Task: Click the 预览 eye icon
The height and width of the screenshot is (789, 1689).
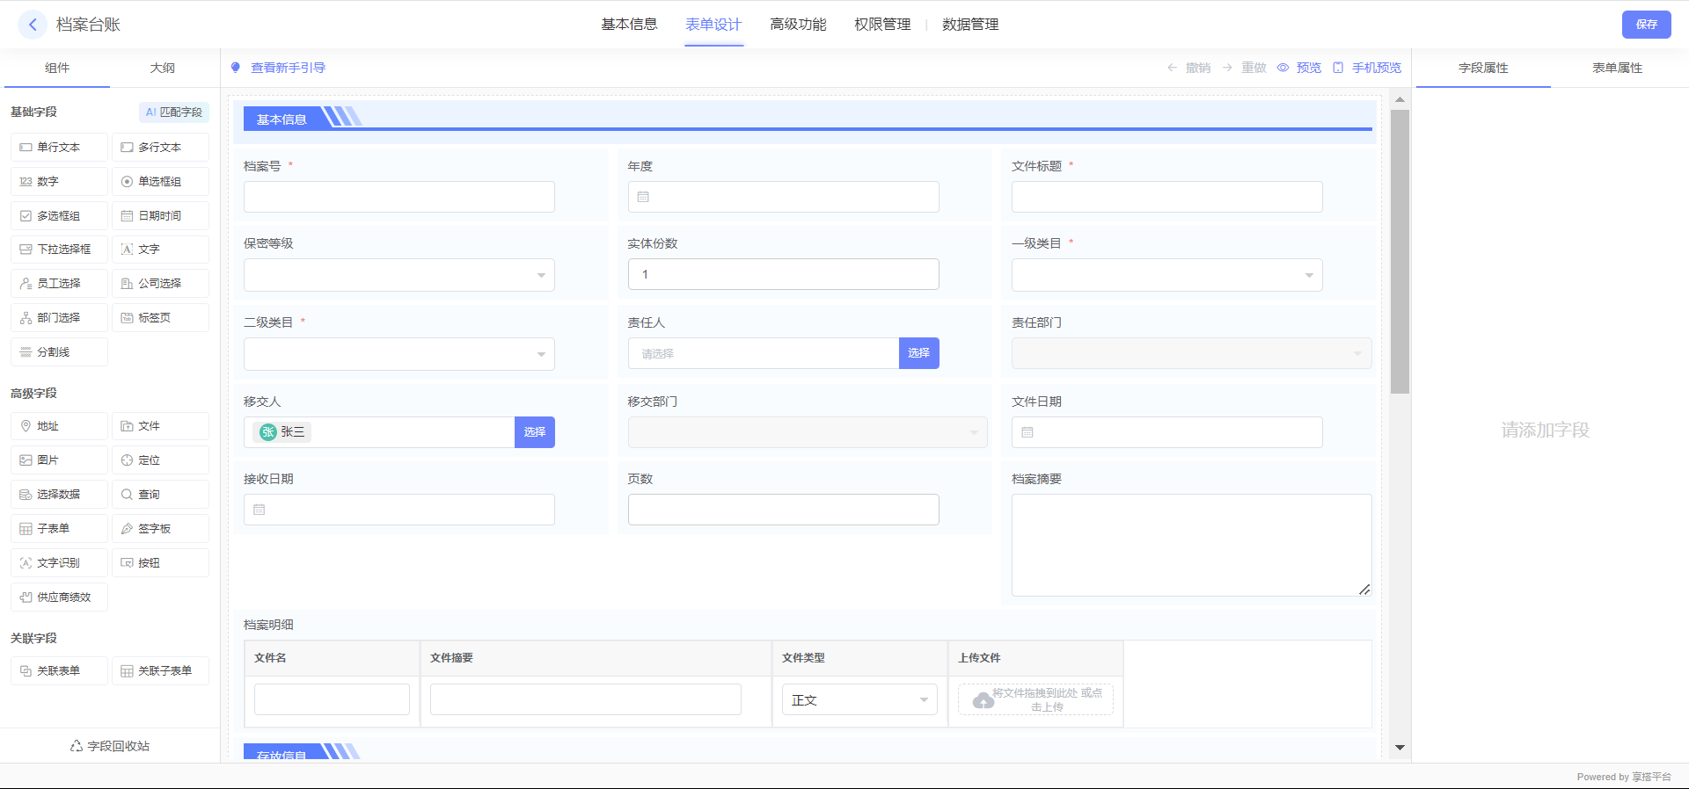Action: pyautogui.click(x=1283, y=68)
